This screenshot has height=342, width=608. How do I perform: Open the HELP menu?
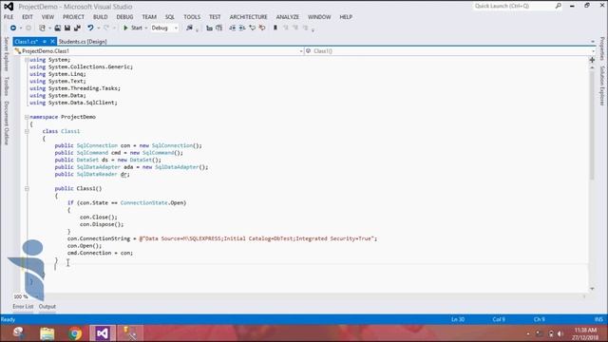(346, 17)
